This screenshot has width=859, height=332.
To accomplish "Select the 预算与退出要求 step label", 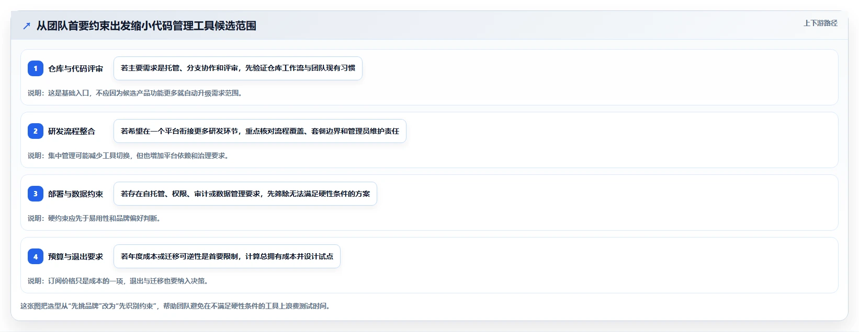I will point(76,256).
